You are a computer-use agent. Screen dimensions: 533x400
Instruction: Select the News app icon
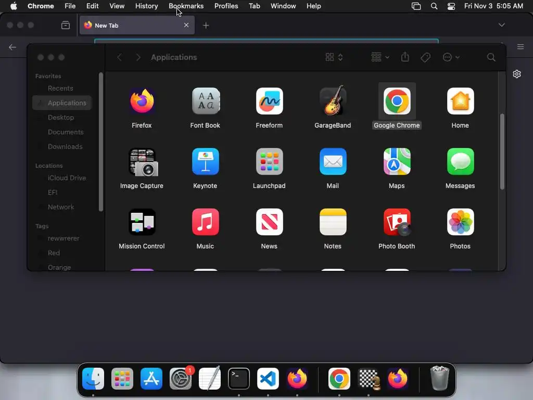pyautogui.click(x=269, y=222)
